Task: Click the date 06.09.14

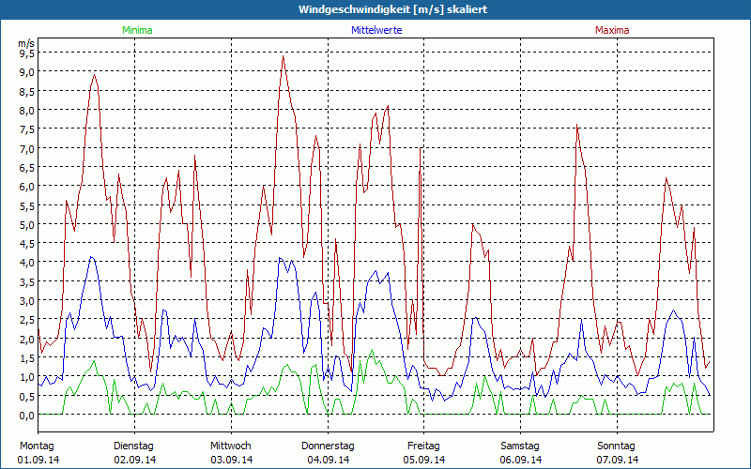Action: (521, 460)
